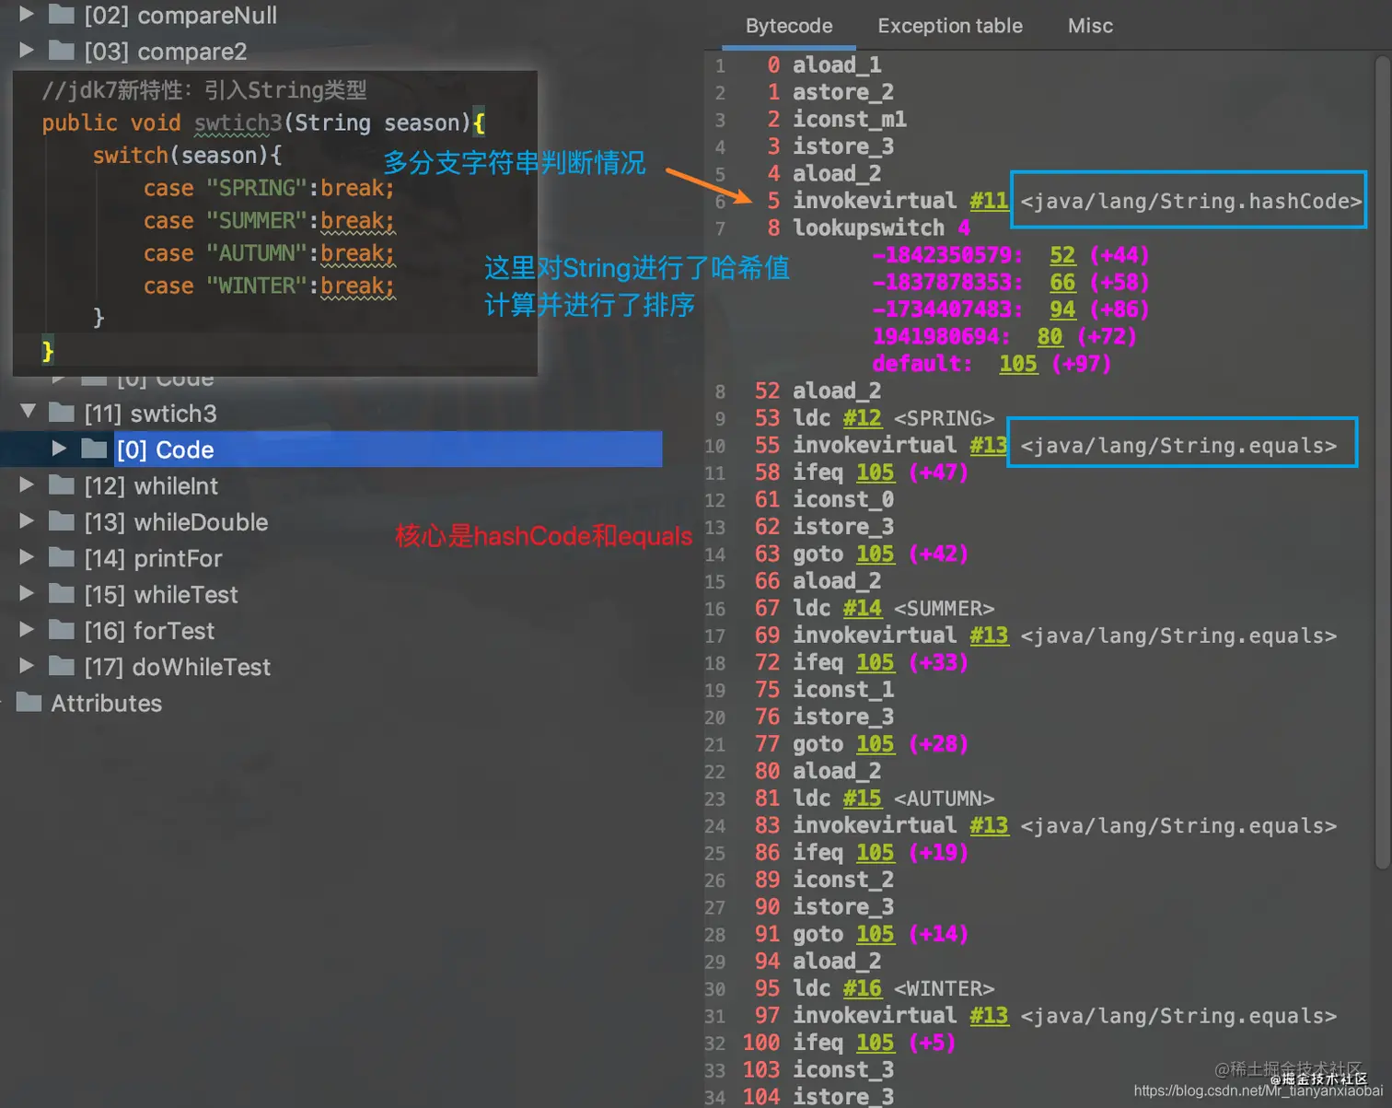Viewport: 1392px width, 1108px height.
Task: Expand the [14] printFor node
Action: click(x=27, y=557)
